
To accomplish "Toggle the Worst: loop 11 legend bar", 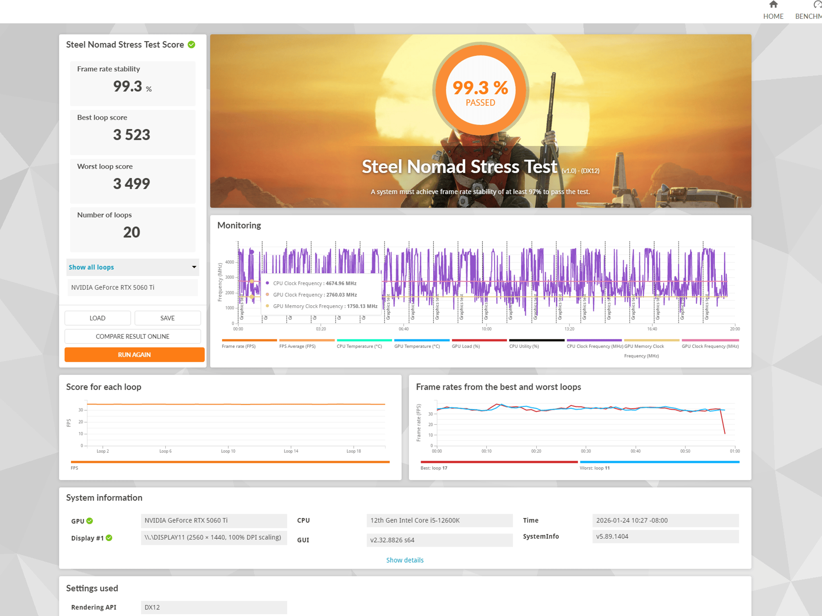I will tap(659, 462).
